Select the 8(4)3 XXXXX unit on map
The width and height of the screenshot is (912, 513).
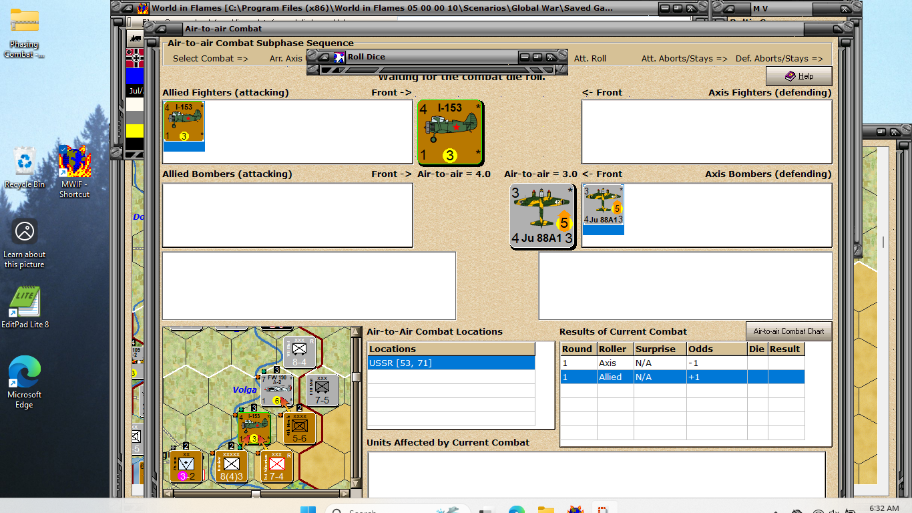point(231,466)
